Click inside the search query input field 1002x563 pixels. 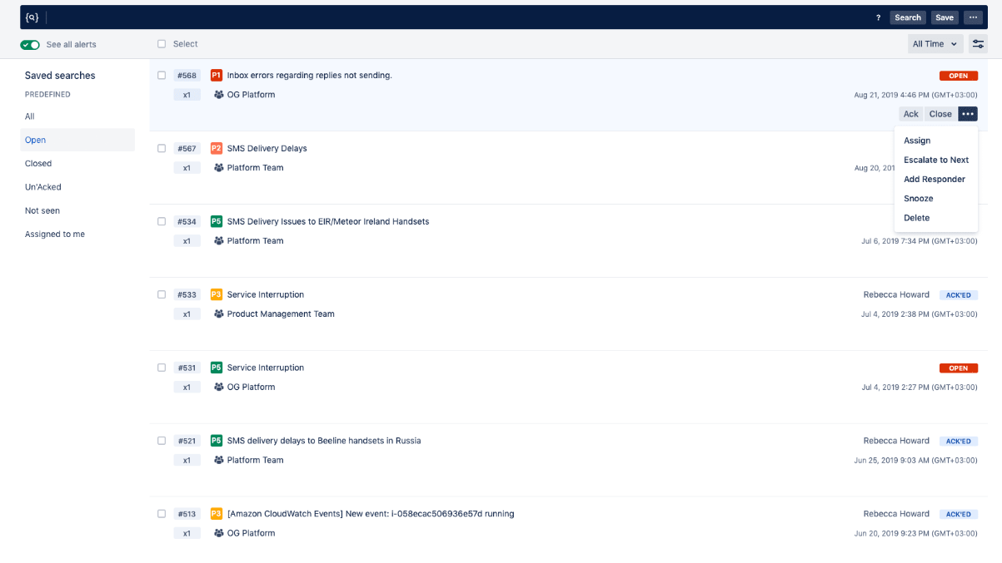[x=333, y=17]
